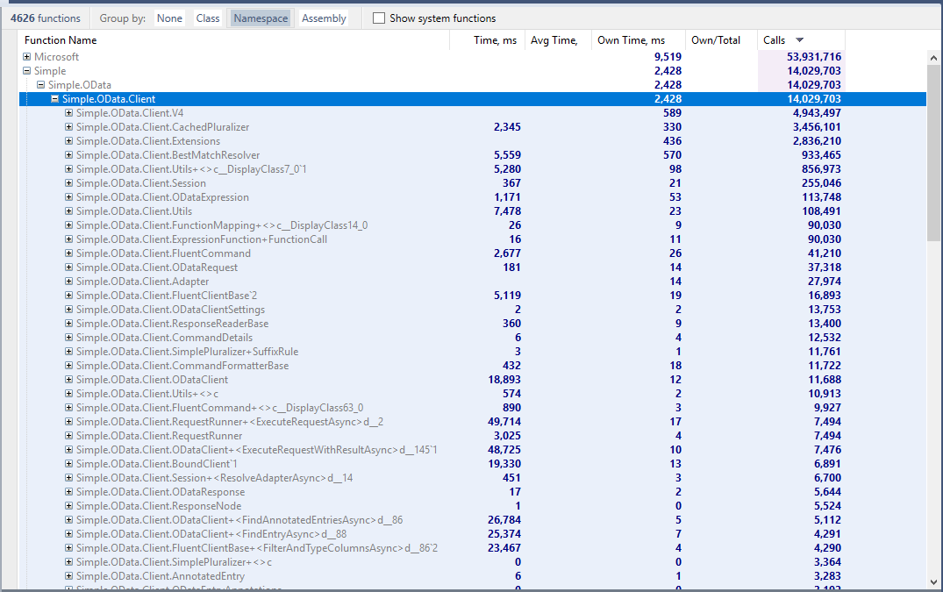
Task: Collapse the Simple.OData node
Action: point(40,84)
